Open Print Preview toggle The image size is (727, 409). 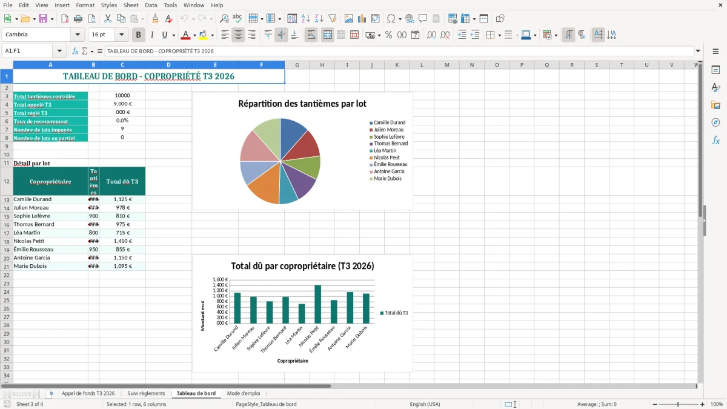point(90,19)
